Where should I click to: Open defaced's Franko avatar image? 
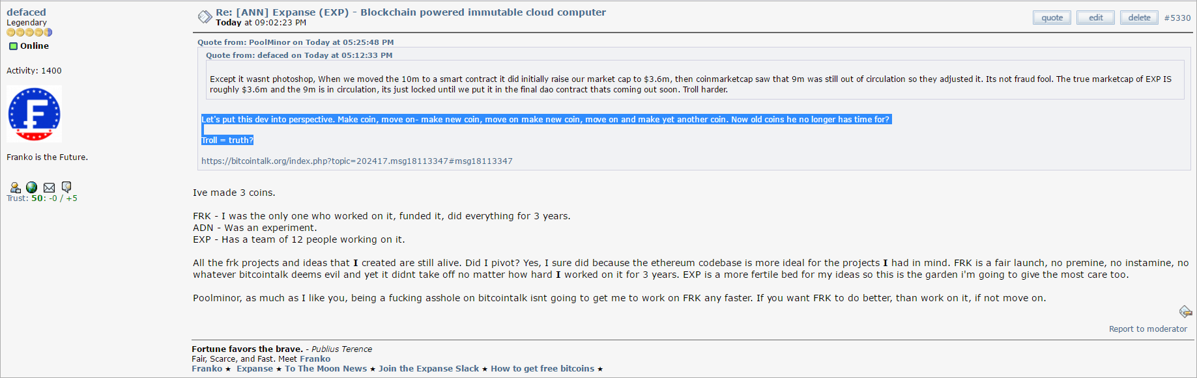point(34,114)
